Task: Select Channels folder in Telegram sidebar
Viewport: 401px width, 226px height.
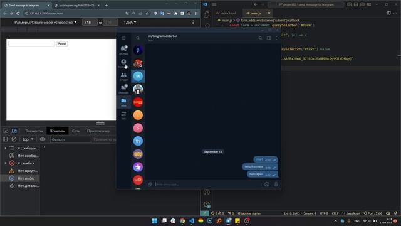Action: 124,89
